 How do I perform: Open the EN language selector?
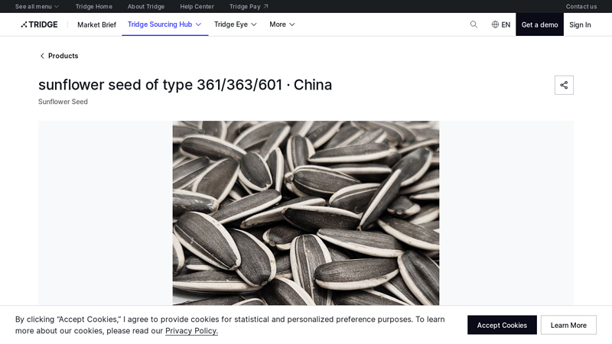tap(501, 24)
